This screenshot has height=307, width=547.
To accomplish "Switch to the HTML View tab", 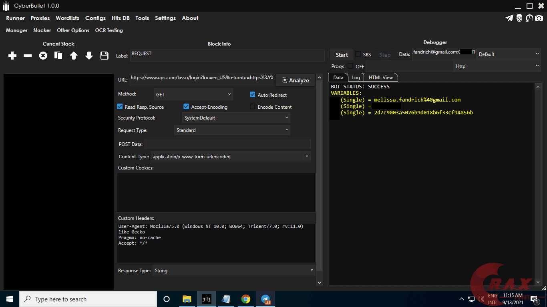I will click(380, 77).
